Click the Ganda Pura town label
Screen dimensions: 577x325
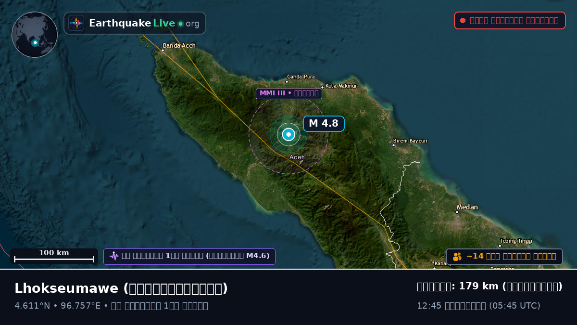pyautogui.click(x=301, y=77)
